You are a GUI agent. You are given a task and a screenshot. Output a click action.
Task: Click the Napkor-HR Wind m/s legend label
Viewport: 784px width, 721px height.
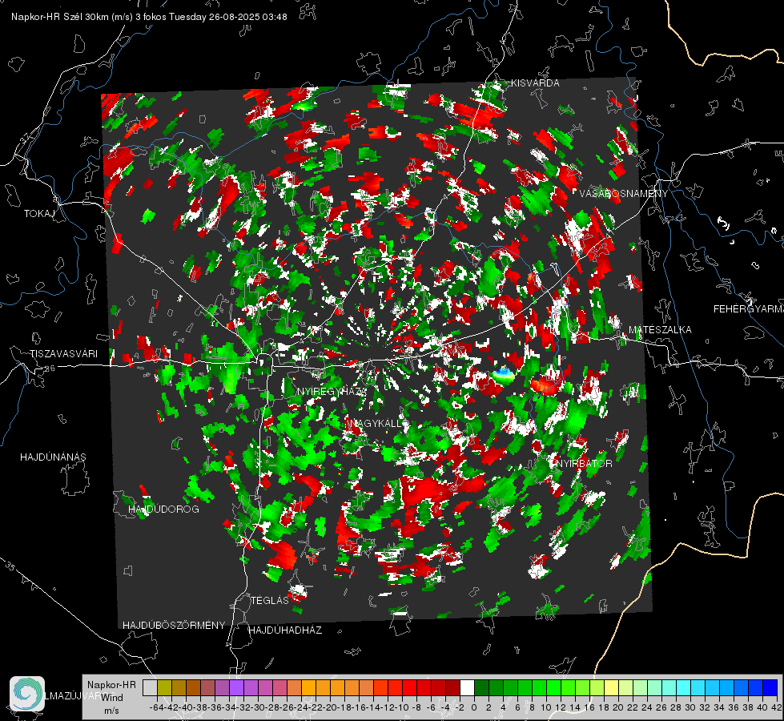point(111,697)
